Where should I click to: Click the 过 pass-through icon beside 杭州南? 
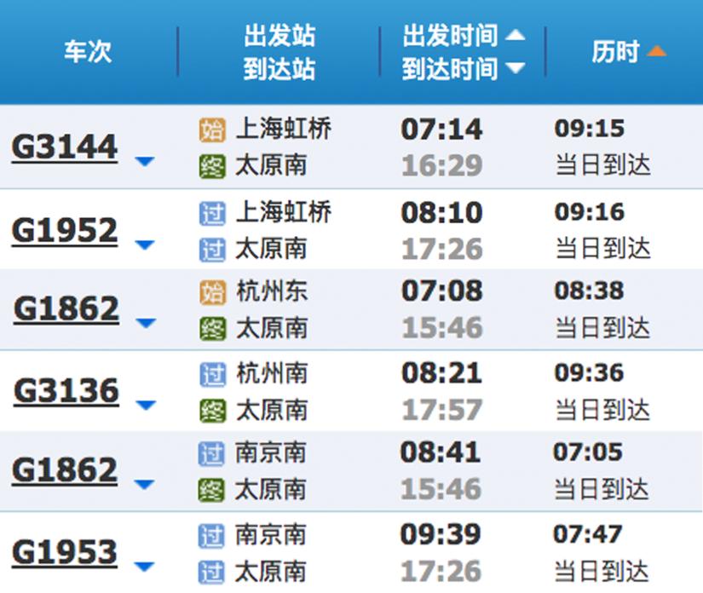(212, 373)
